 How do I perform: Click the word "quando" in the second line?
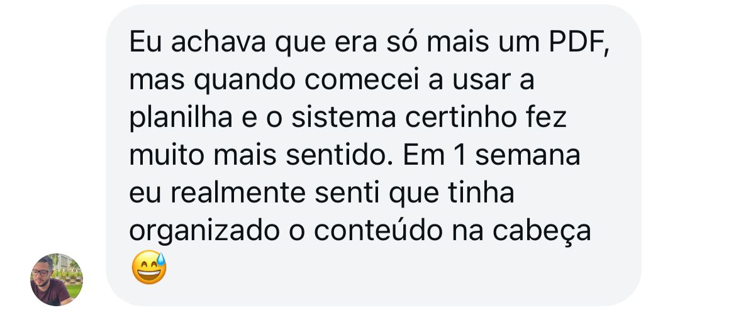(236, 82)
